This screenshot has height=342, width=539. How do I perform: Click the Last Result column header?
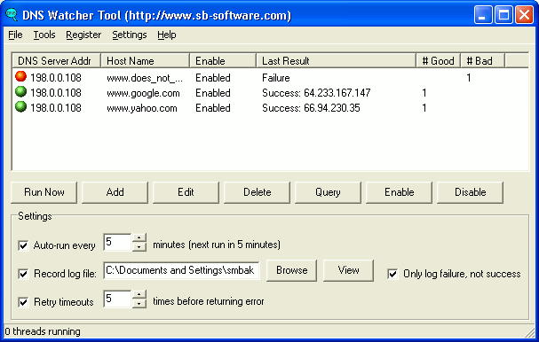pyautogui.click(x=336, y=61)
